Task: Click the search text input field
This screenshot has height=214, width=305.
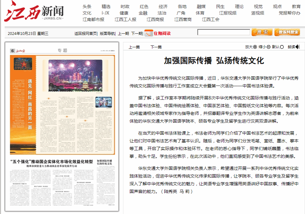Action: coord(224,32)
